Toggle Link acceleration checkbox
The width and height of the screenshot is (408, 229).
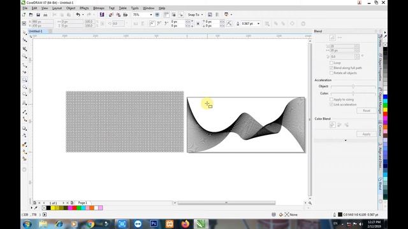[x=331, y=104]
